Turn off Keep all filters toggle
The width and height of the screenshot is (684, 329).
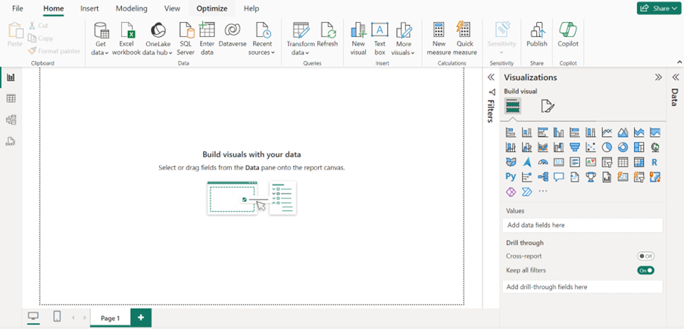point(645,270)
